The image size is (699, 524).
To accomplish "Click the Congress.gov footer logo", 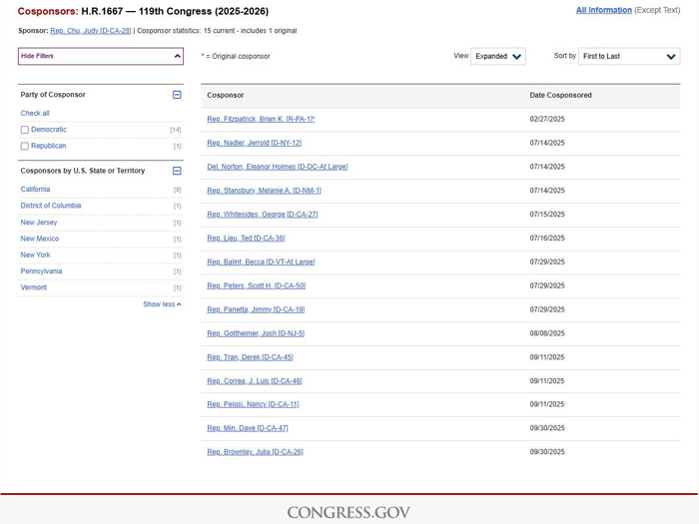I will click(349, 512).
